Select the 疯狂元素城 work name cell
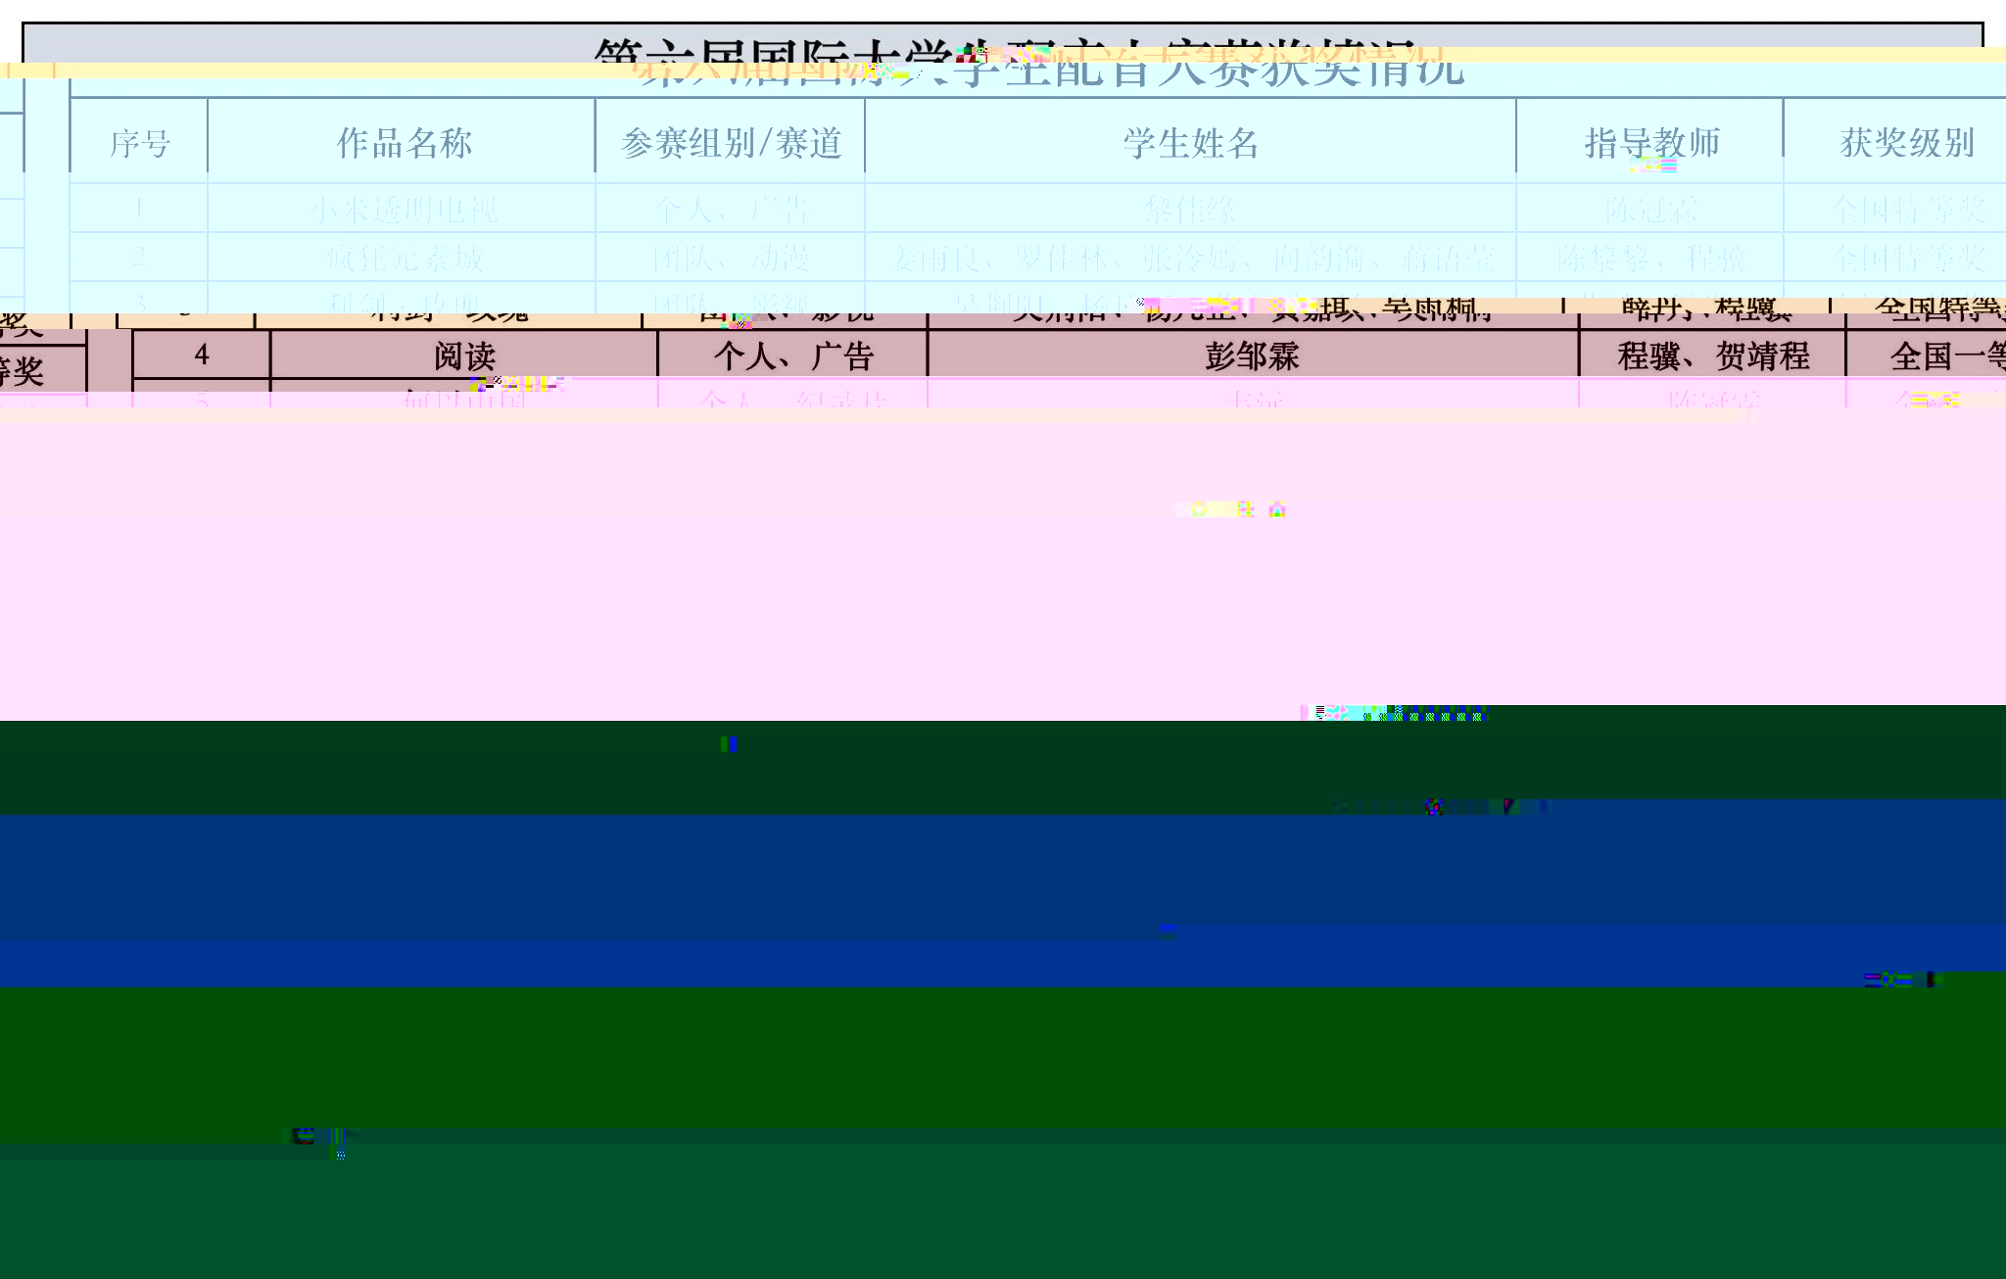This screenshot has height=1279, width=2006. 404,259
